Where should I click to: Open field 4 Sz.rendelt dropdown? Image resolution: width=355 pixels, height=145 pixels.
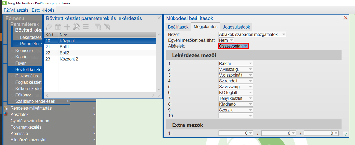[236, 81]
